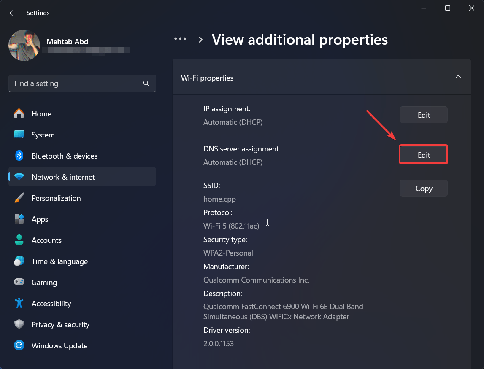Select the Accounts person icon
Viewport: 484px width, 369px height.
[x=19, y=240]
